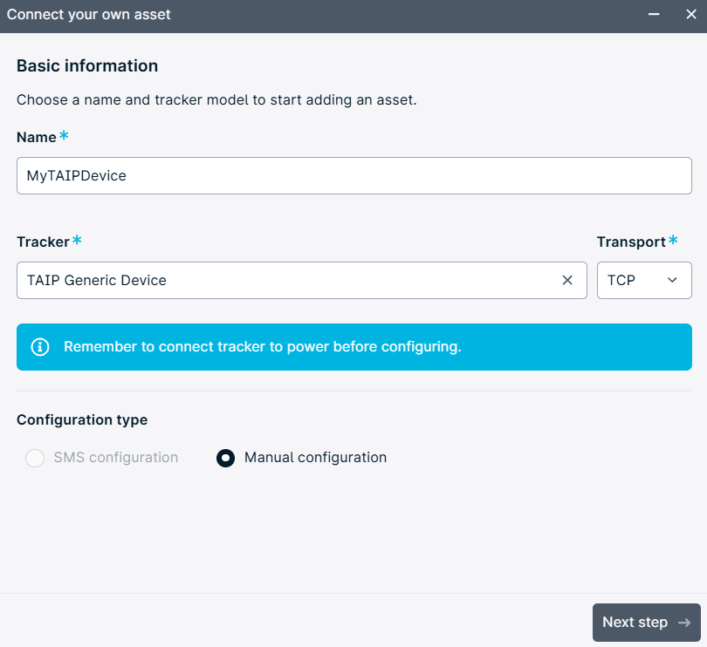Focus the Name field containing MyTAIPDevice
The height and width of the screenshot is (647, 707).
point(354,176)
